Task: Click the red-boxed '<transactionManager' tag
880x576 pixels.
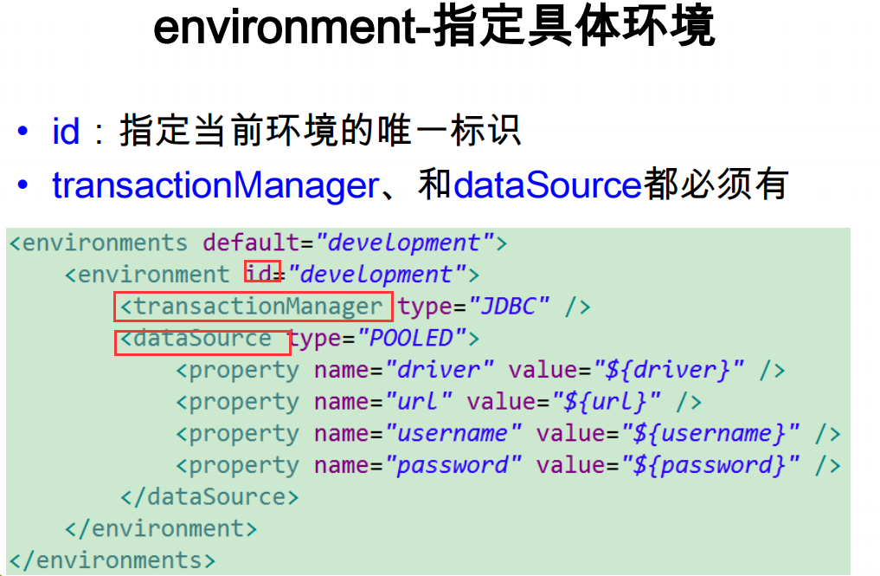Action: pyautogui.click(x=254, y=307)
